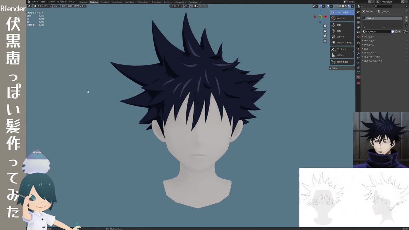The width and height of the screenshot is (409, 230).
Task: Select the Cursor tool (カーソル)
Action: click(342, 18)
